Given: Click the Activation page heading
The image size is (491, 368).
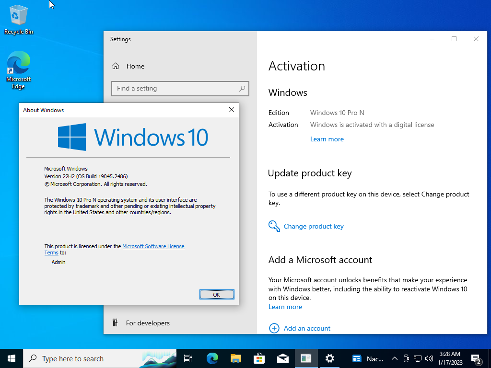Looking at the screenshot, I should (x=296, y=66).
